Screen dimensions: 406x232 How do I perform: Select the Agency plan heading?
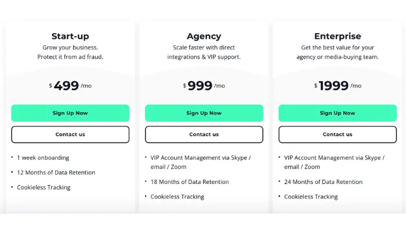pos(204,36)
